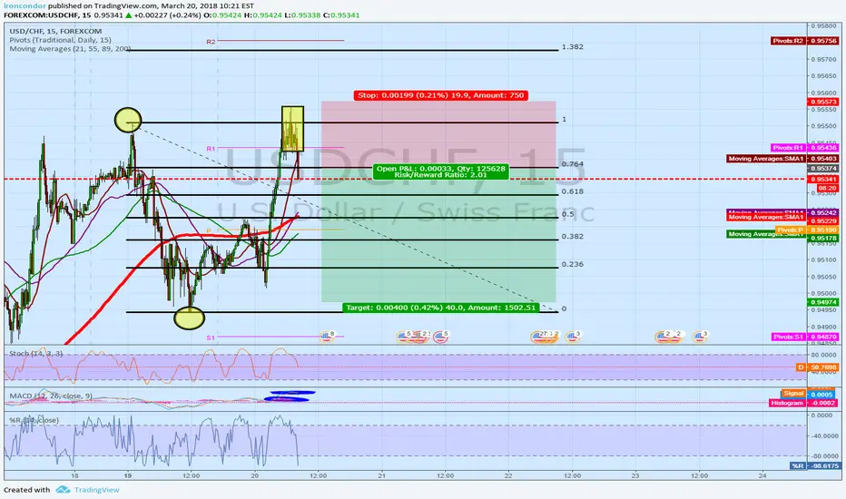Open the ironcondor author profile link
Screen dimensions: 846x499
coord(25,6)
